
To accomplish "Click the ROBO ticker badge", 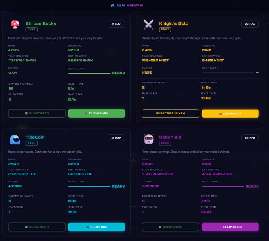I will pos(165,143).
